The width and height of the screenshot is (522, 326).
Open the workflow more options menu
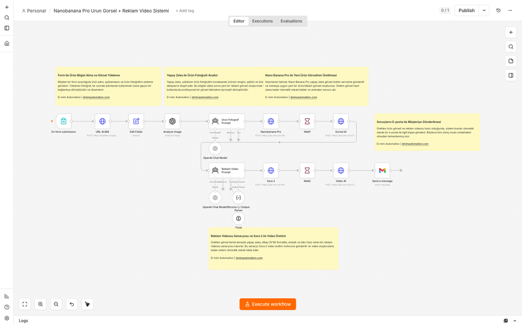[x=510, y=10]
